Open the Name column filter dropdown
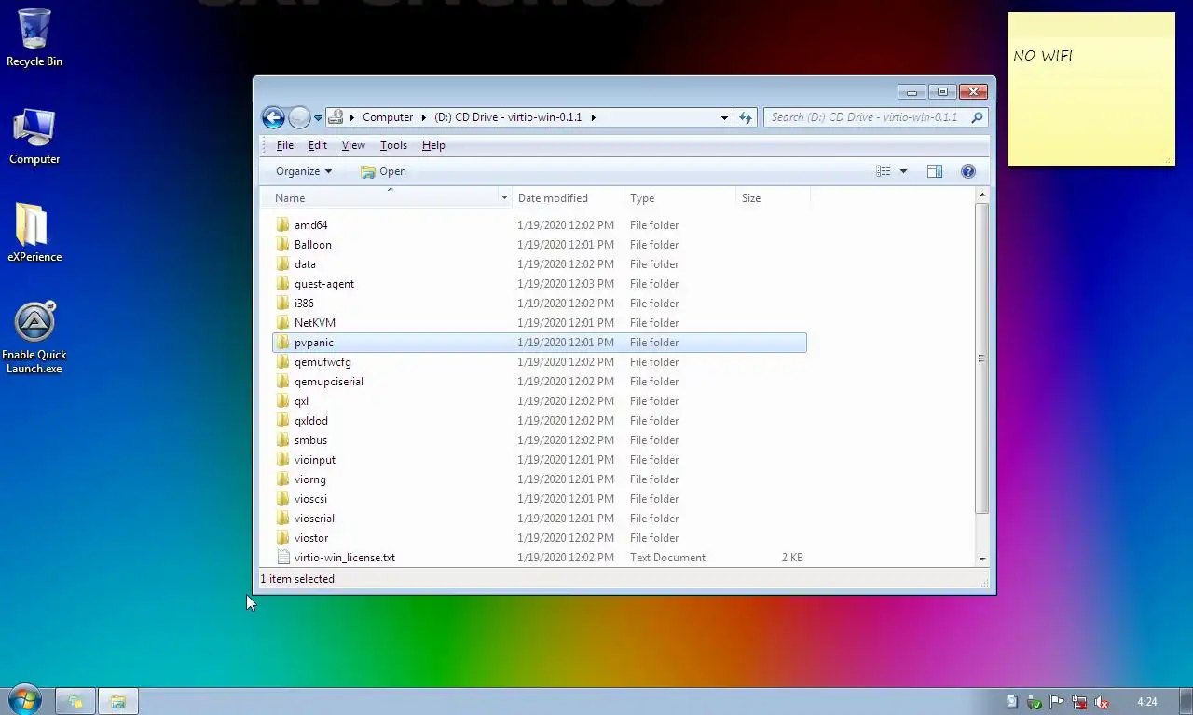The image size is (1193, 715). (x=504, y=198)
